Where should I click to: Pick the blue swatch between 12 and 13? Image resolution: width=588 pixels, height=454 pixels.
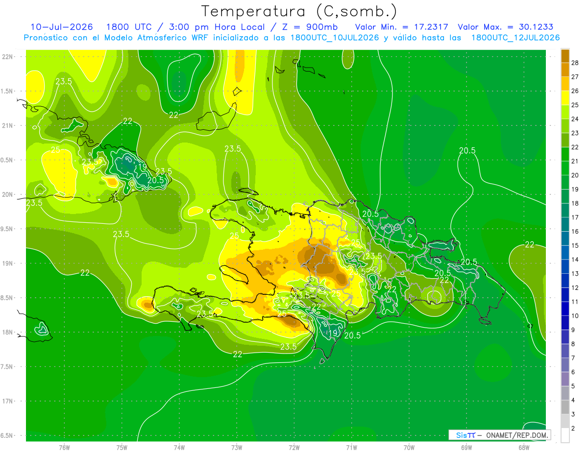[x=565, y=281]
